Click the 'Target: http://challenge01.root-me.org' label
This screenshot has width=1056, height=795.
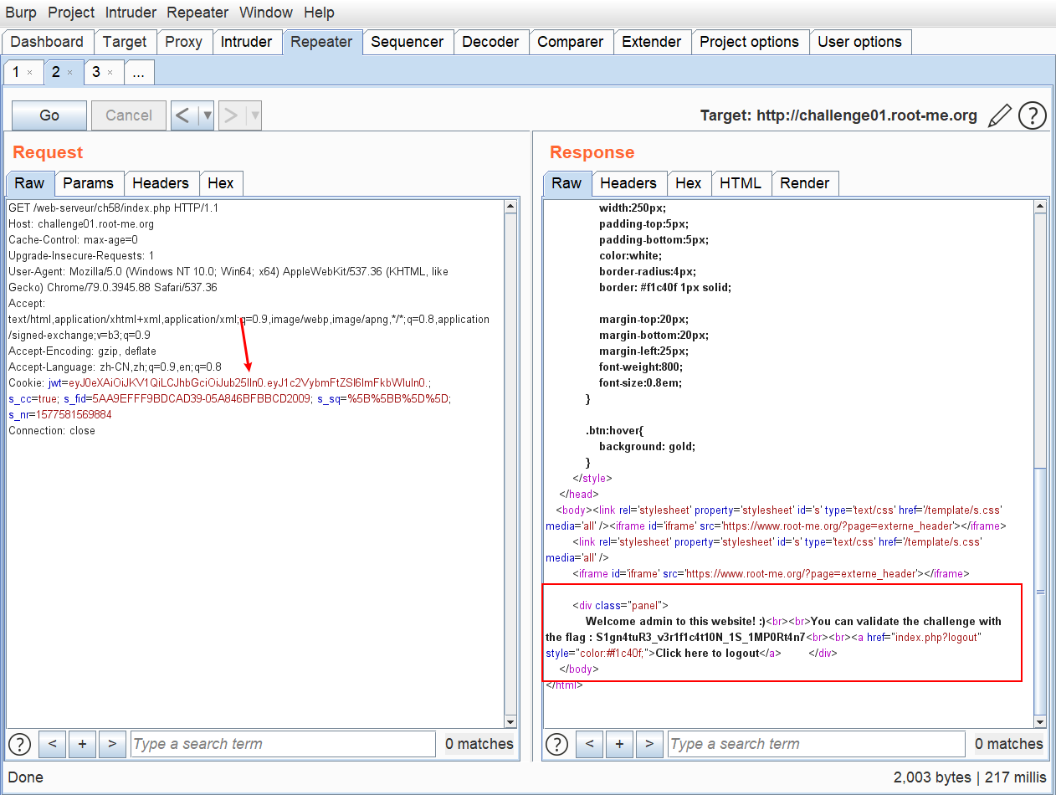click(x=838, y=115)
